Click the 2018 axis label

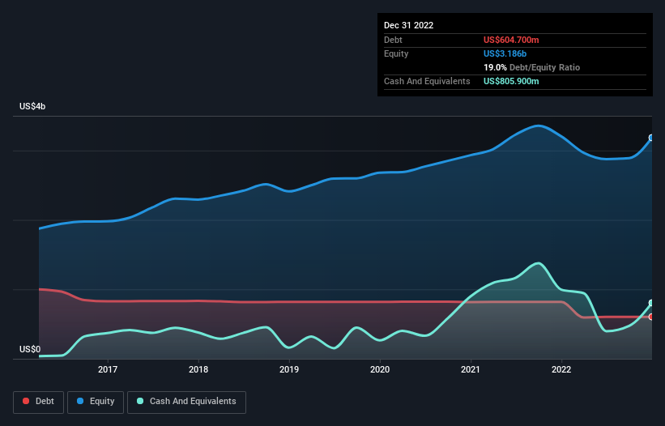198,369
